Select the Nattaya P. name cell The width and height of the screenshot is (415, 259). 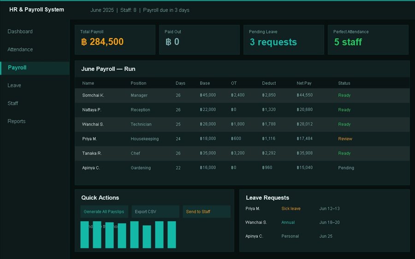[x=92, y=110]
